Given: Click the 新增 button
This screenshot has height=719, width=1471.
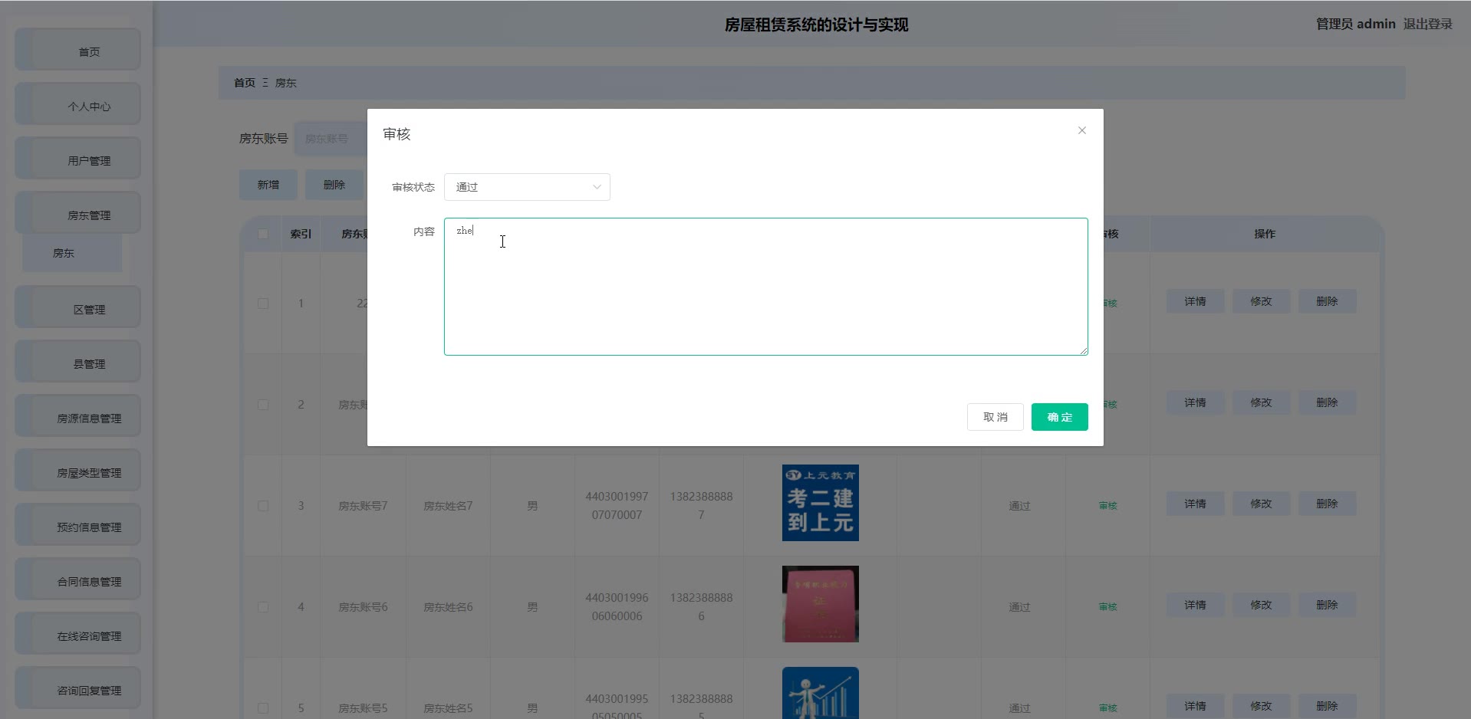Looking at the screenshot, I should point(268,185).
